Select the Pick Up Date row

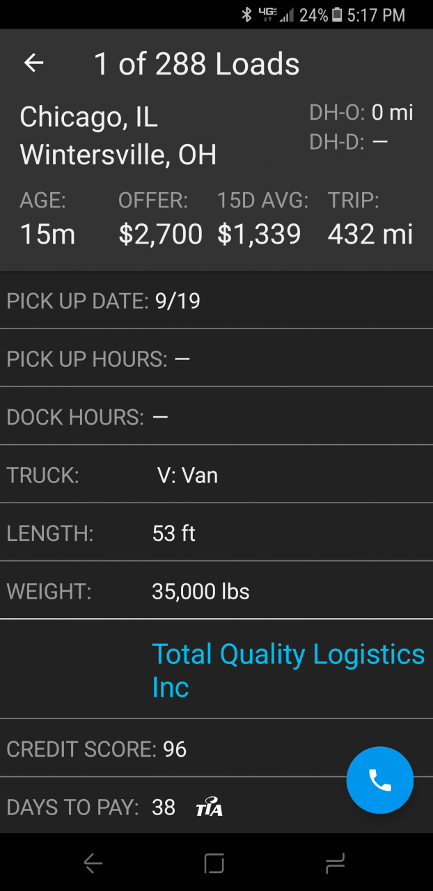(x=216, y=301)
